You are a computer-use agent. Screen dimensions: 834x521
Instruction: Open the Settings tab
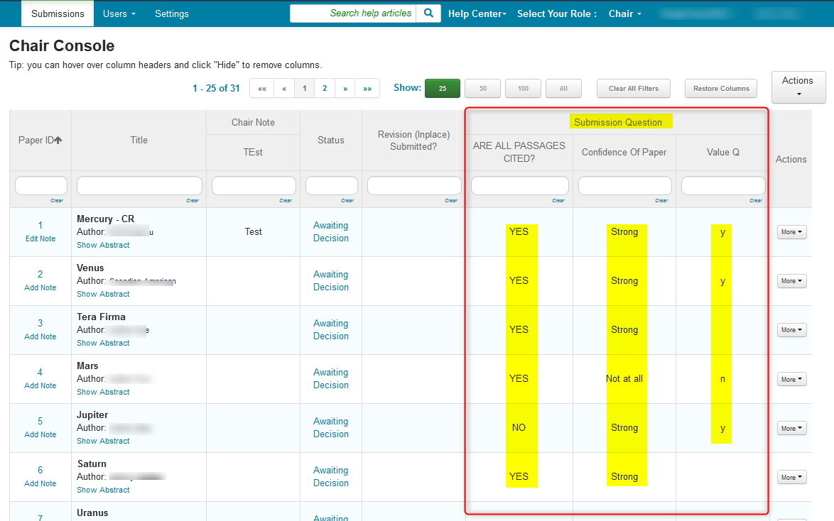(171, 13)
